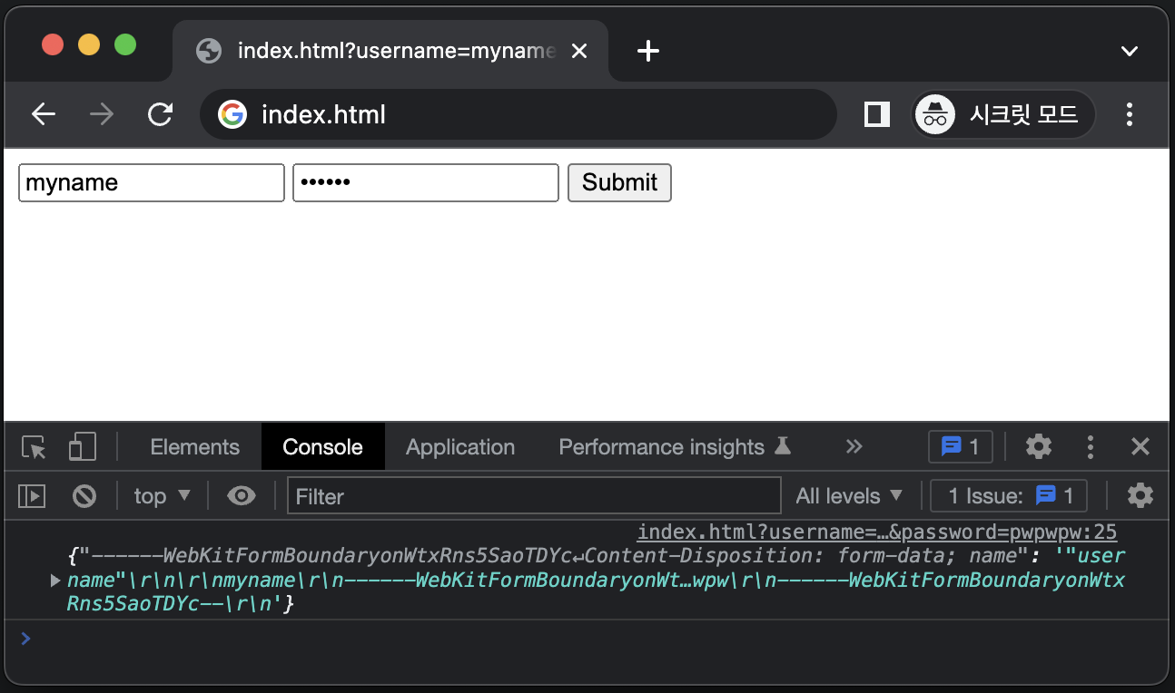Image resolution: width=1175 pixels, height=693 pixels.
Task: Open DevTools customize three-dot menu
Action: (x=1091, y=446)
